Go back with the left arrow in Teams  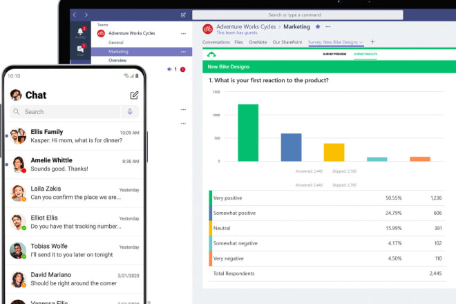(x=75, y=15)
